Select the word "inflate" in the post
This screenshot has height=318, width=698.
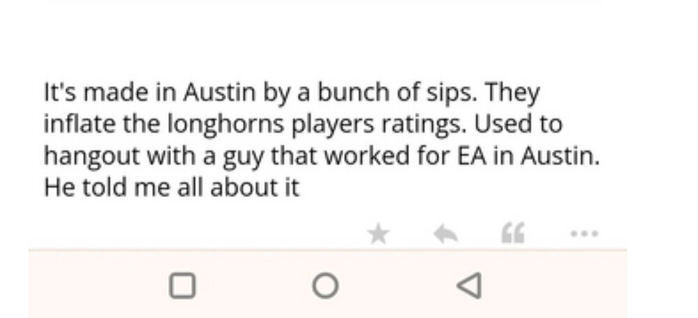(x=70, y=125)
